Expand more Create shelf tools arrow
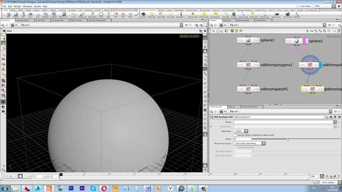The width and height of the screenshot is (342, 192). tap(136, 15)
